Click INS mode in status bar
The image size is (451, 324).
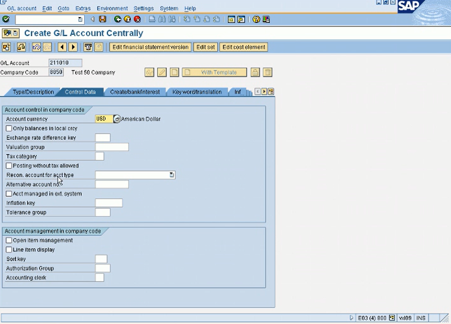click(421, 317)
